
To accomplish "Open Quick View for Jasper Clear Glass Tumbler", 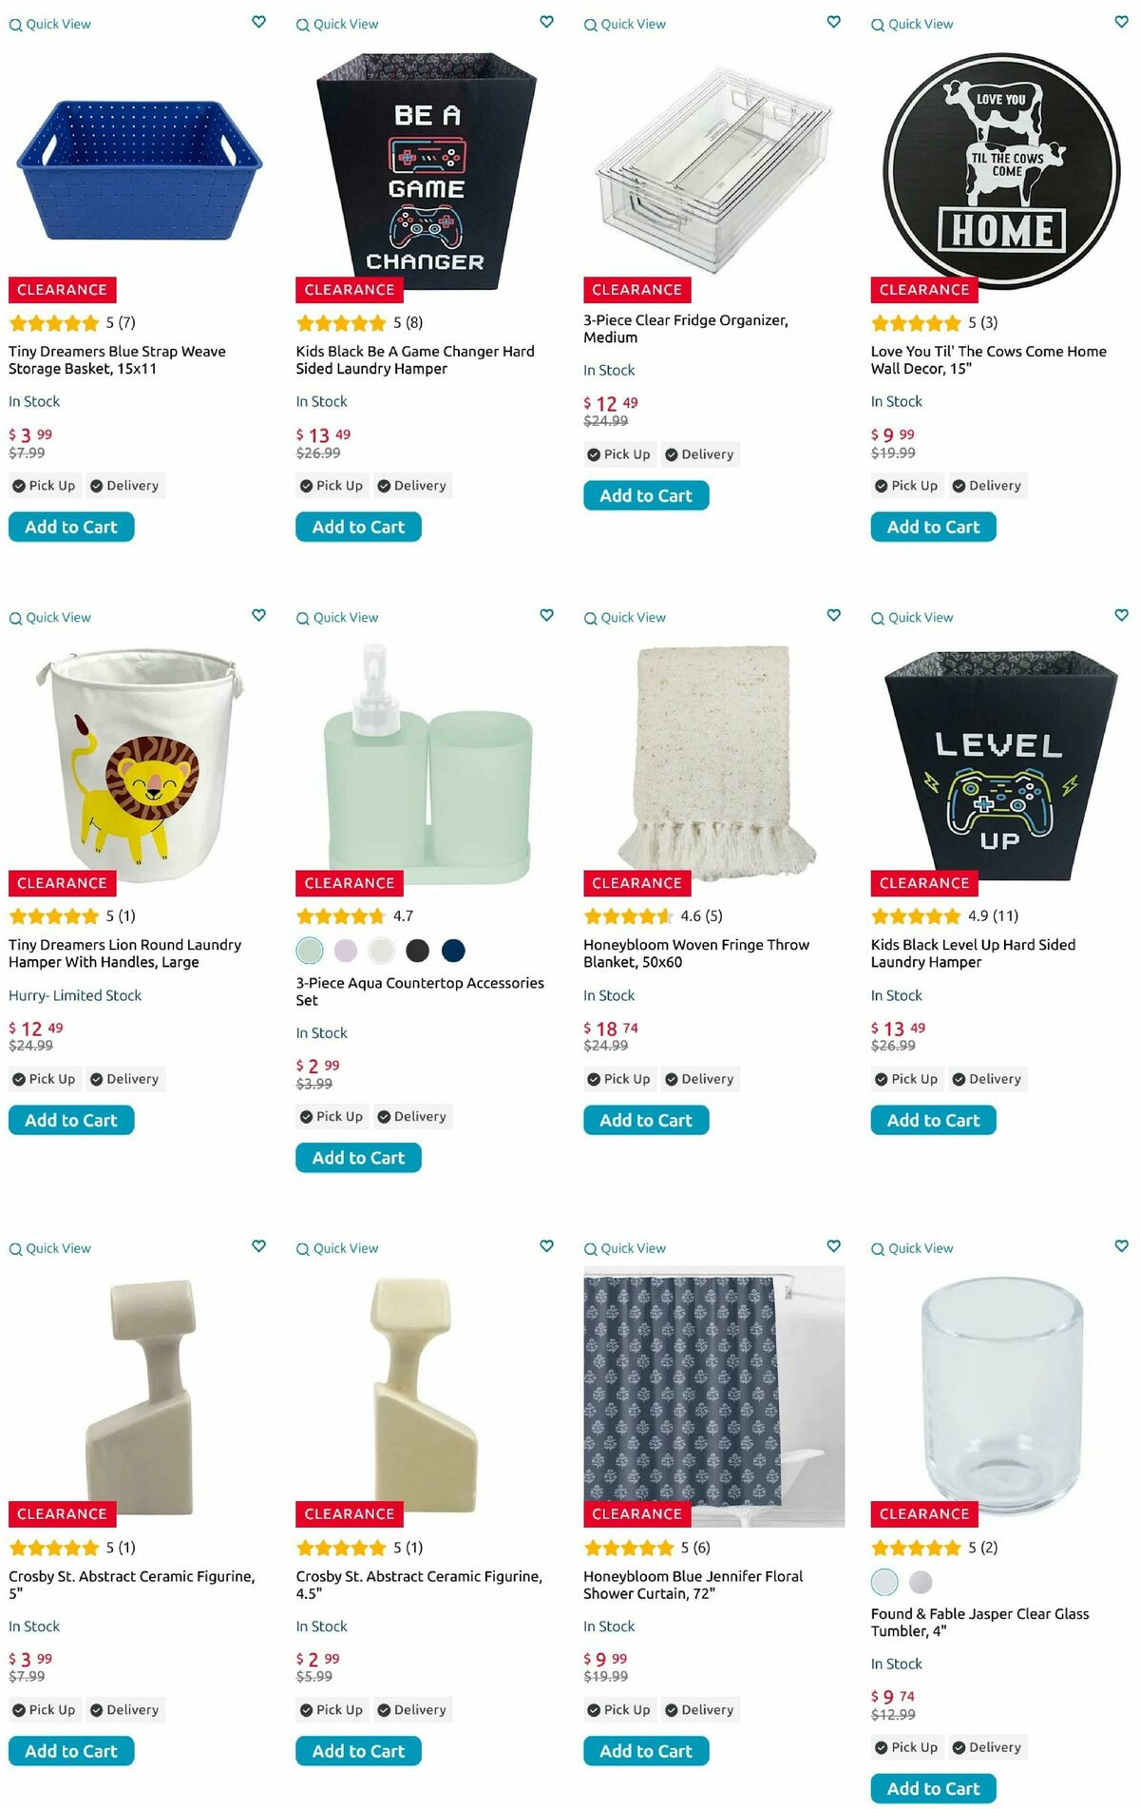I will [x=912, y=1249].
